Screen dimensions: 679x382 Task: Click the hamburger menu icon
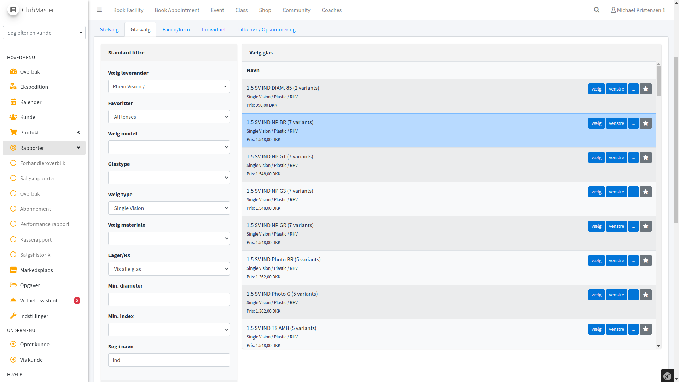point(99,10)
